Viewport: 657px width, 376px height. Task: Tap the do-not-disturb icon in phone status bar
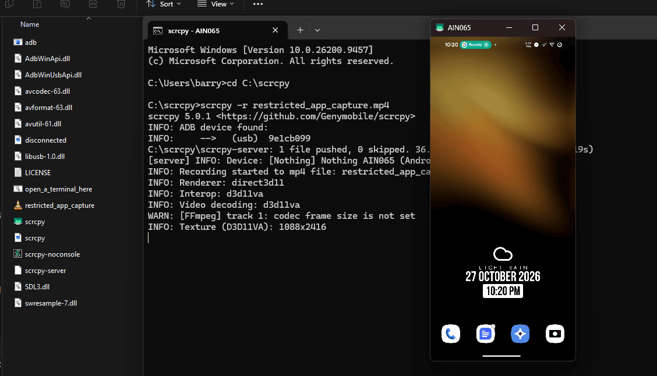pyautogui.click(x=536, y=45)
